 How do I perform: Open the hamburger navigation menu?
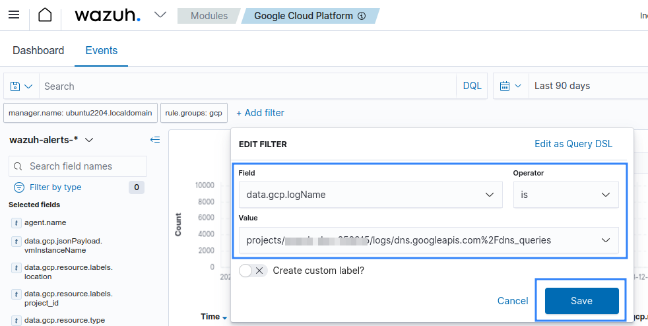[x=14, y=15]
